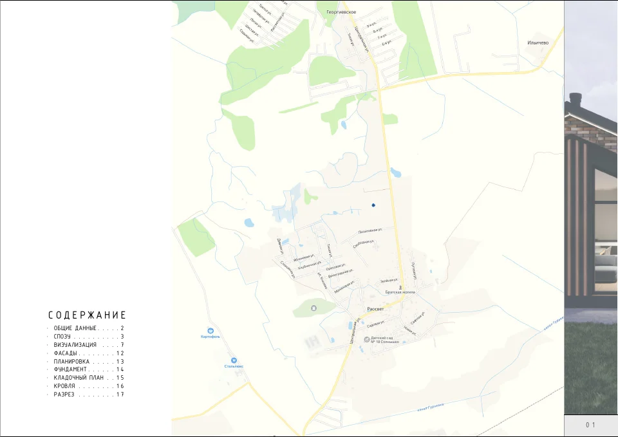Open the ФУНДАМЕНТ contents entry
The width and height of the screenshot is (618, 437).
89,369
